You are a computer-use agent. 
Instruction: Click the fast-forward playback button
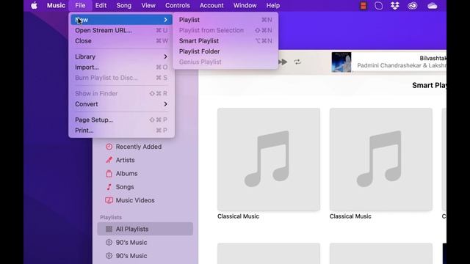click(x=283, y=62)
